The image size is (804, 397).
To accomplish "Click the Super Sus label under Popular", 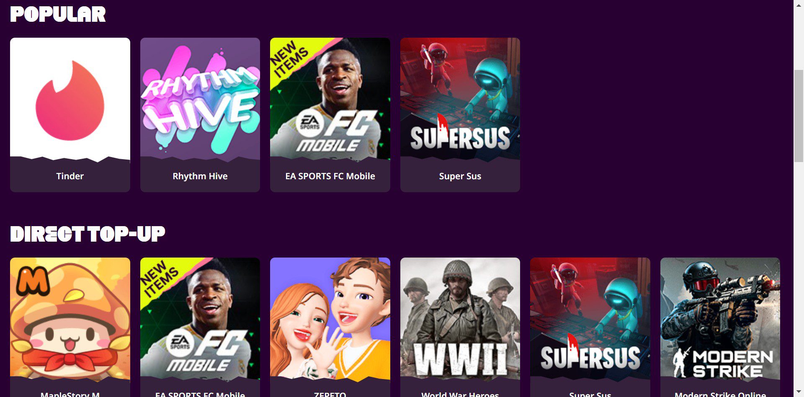I will pos(460,176).
